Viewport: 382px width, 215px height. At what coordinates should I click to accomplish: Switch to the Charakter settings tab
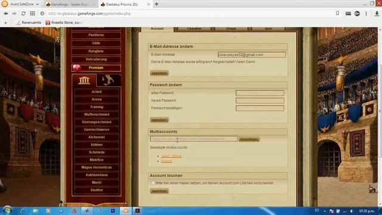pos(194,29)
